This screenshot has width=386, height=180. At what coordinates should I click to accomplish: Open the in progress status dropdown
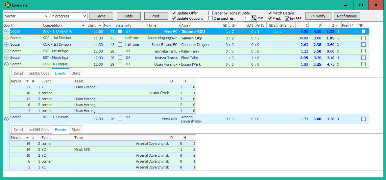pyautogui.click(x=84, y=16)
